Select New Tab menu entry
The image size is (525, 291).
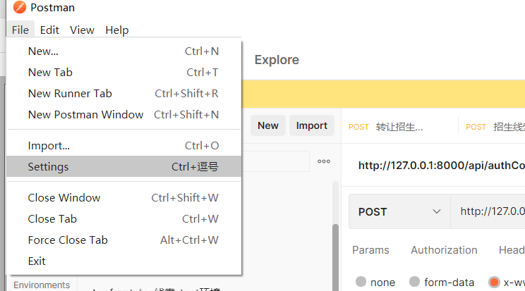(x=123, y=73)
